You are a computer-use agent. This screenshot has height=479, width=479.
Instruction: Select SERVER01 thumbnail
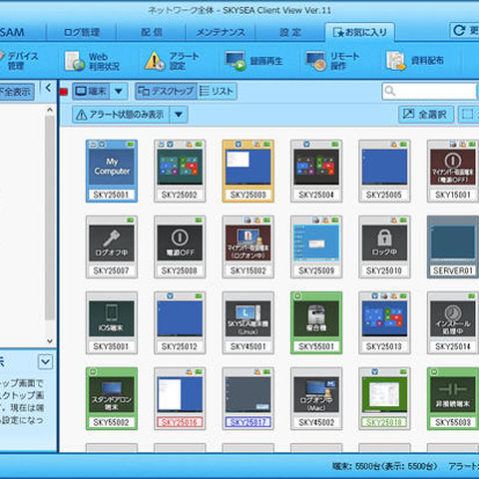pos(453,246)
